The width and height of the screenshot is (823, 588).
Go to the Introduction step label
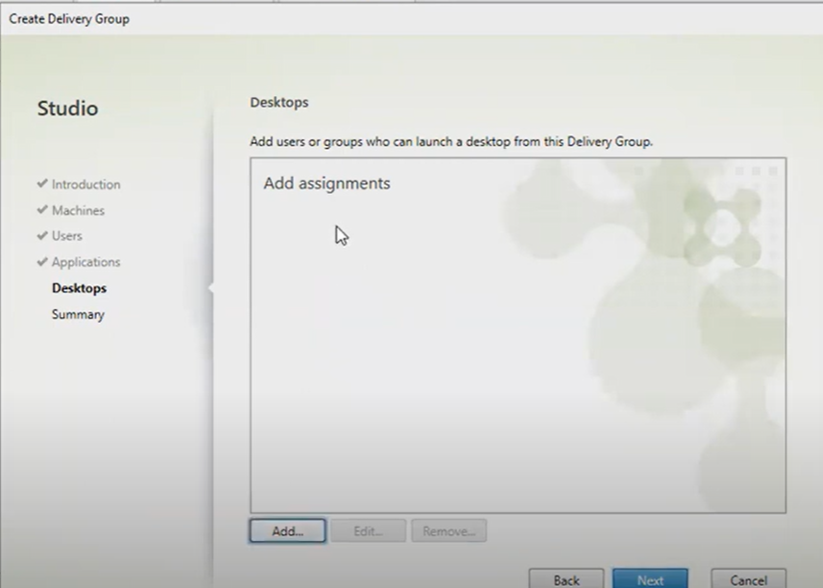click(85, 184)
